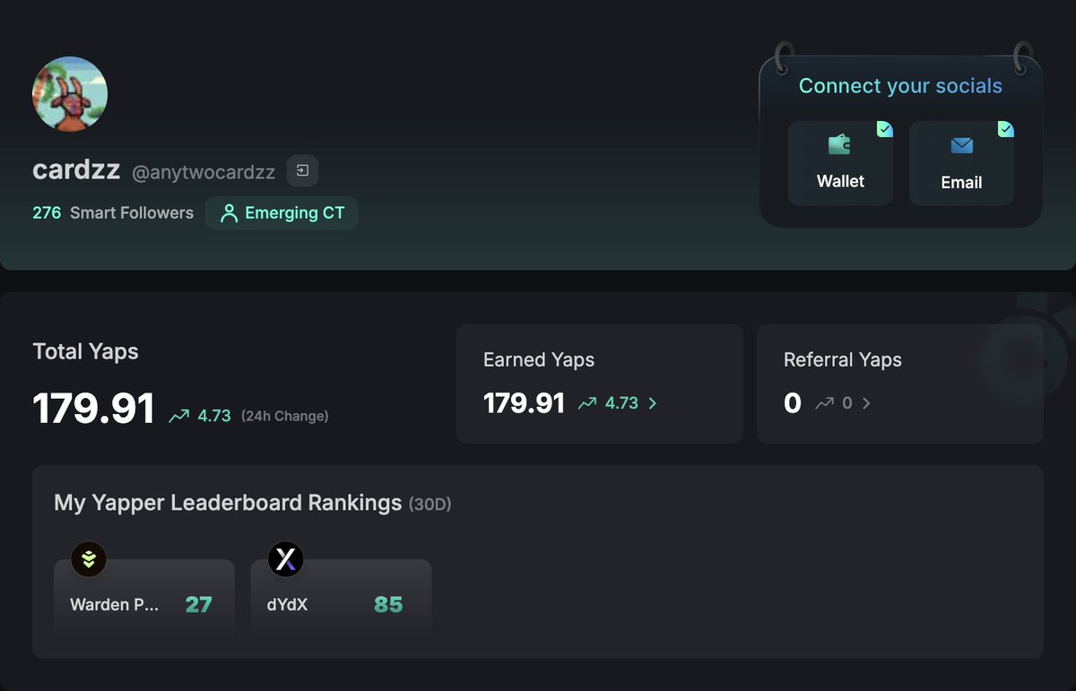Click the cardzz profile avatar
The image size is (1076, 691).
pyautogui.click(x=70, y=94)
